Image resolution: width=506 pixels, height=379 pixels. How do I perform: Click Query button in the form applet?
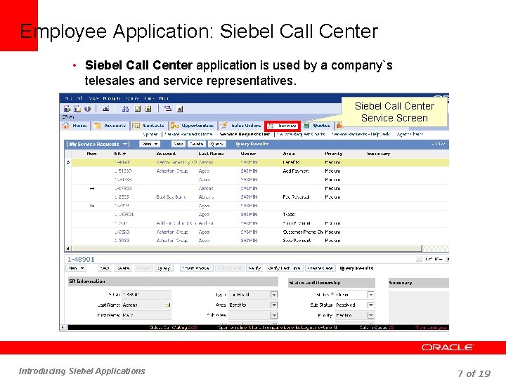(x=164, y=268)
